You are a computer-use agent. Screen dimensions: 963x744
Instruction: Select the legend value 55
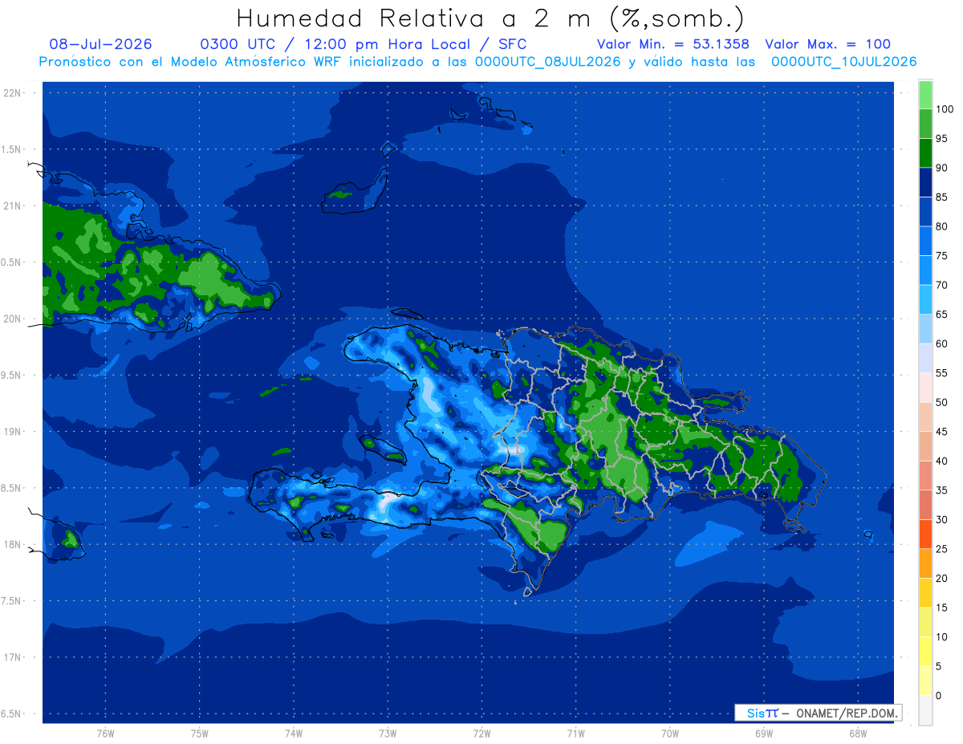[x=941, y=373]
